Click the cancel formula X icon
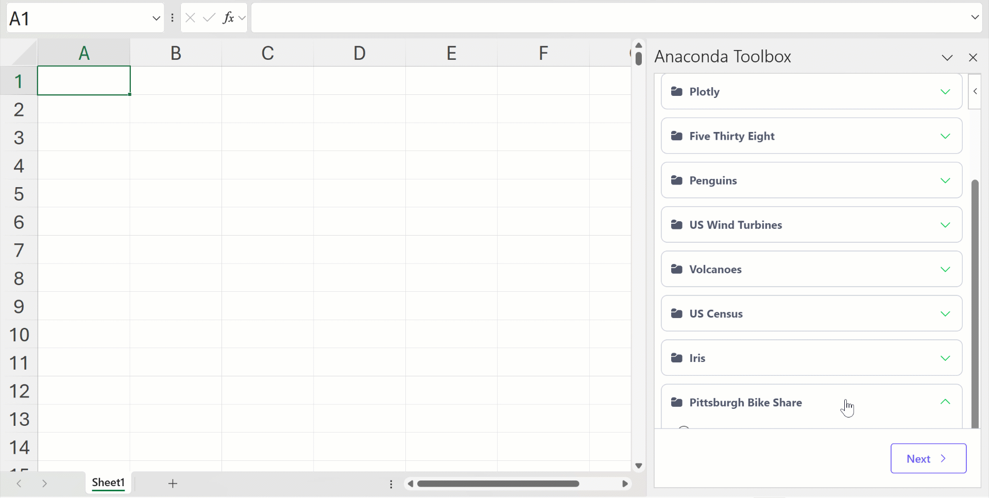Viewport: 989px width, 498px height. (190, 18)
